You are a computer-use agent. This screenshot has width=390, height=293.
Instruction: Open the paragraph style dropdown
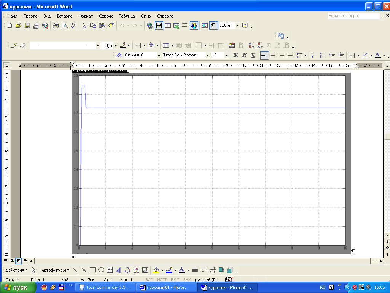coord(159,55)
